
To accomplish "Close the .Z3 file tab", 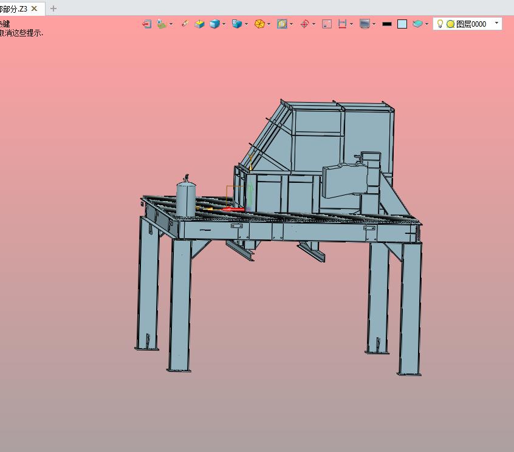I will tap(34, 9).
